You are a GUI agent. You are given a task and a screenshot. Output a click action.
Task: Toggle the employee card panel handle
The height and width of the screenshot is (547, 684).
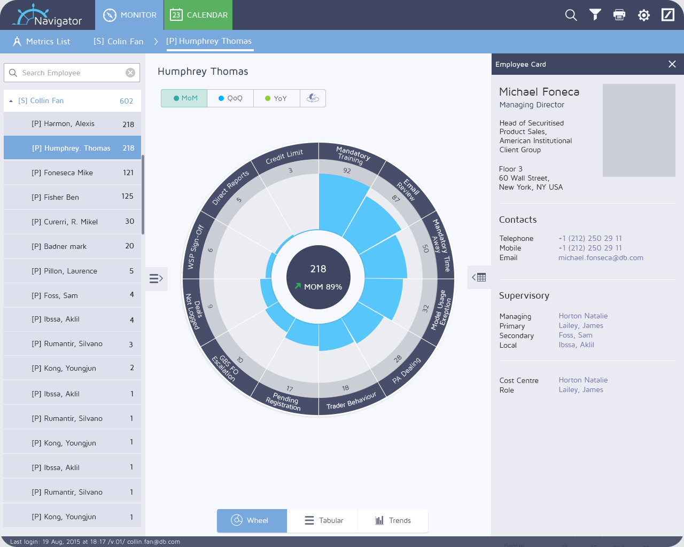pos(479,277)
